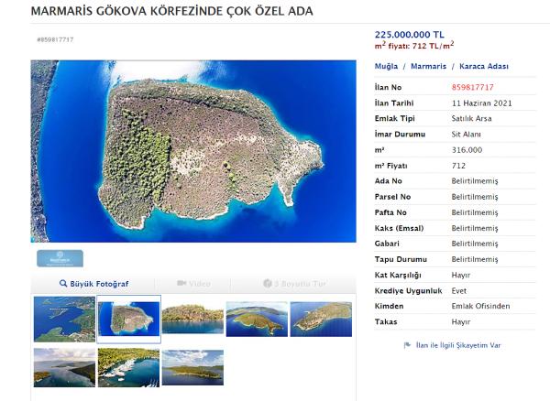
Task: Click İlan ile İlgili Şikayetim Var link
Action: coord(458,345)
